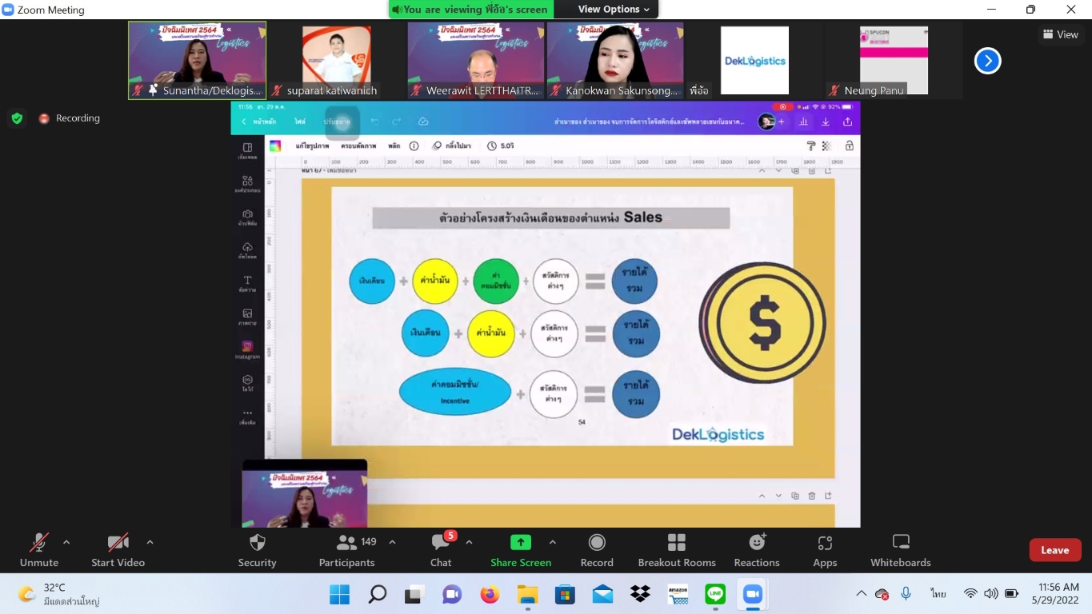The image size is (1092, 614).
Task: Toggle the lock icon in Canva toolbar
Action: (850, 146)
